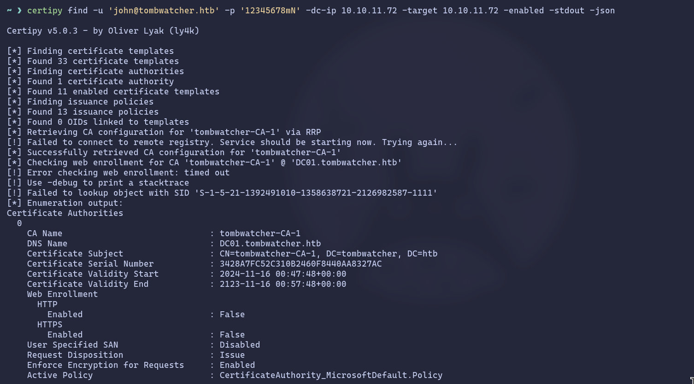Click the Certipy v5.0.3 banner line
Viewport: 694px width, 384px height.
pyautogui.click(x=103, y=31)
